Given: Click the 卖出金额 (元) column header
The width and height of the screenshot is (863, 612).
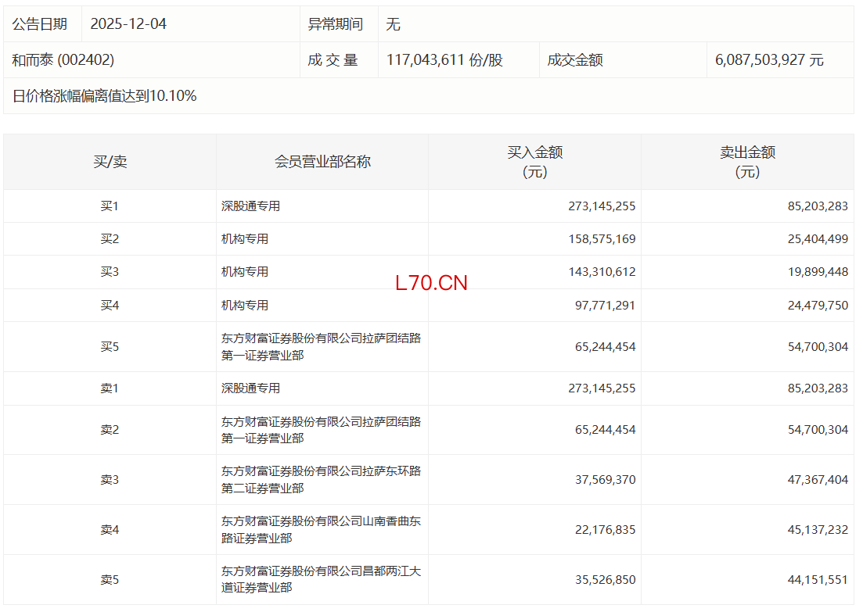Looking at the screenshot, I should pos(747,162).
